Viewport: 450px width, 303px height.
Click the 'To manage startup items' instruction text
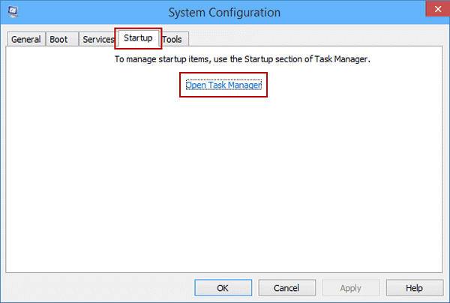(242, 59)
